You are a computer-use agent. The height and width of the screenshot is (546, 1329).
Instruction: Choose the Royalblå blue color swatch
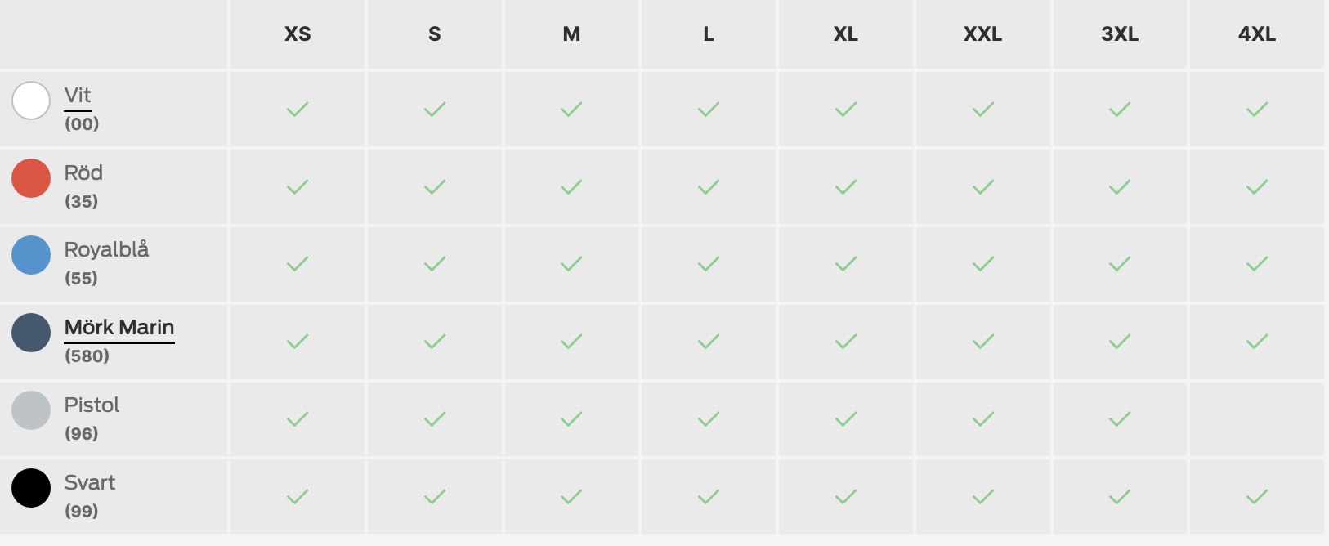31,255
